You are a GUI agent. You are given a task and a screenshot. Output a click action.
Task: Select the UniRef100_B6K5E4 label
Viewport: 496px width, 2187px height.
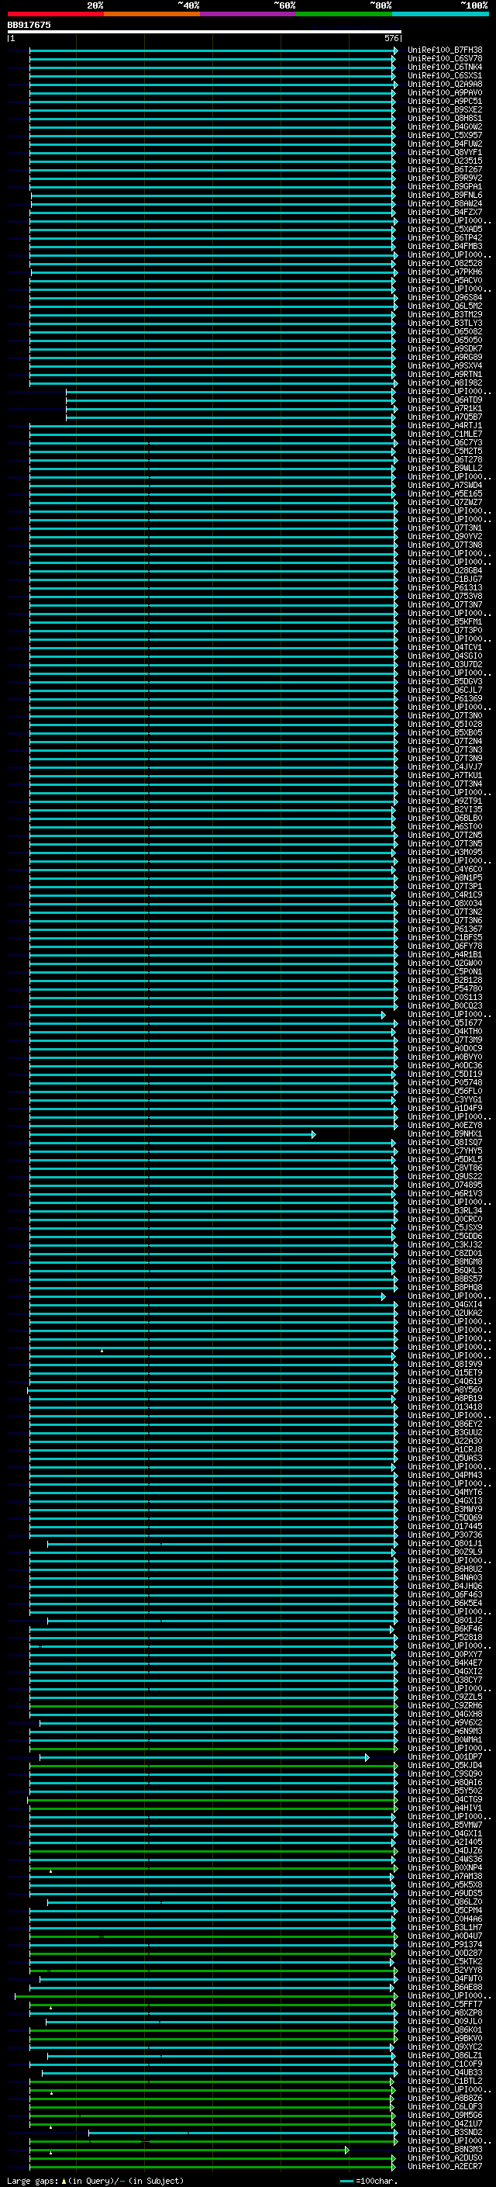pos(445,1603)
